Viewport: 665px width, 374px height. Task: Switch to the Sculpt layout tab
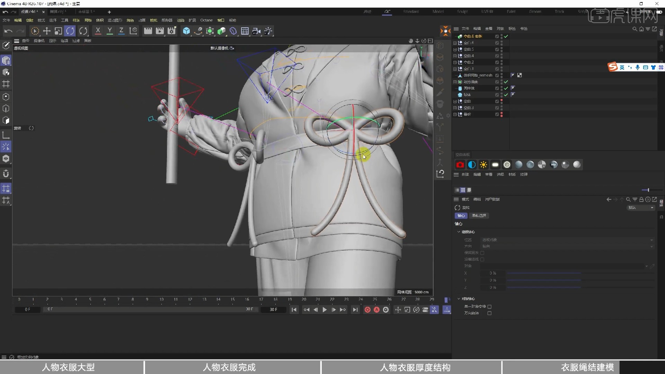[462, 12]
